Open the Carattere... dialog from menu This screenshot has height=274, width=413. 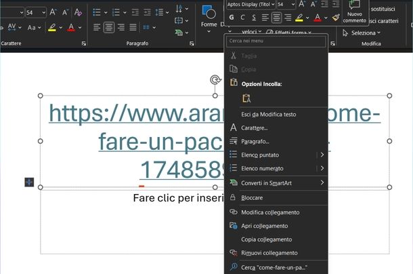[x=276, y=128]
